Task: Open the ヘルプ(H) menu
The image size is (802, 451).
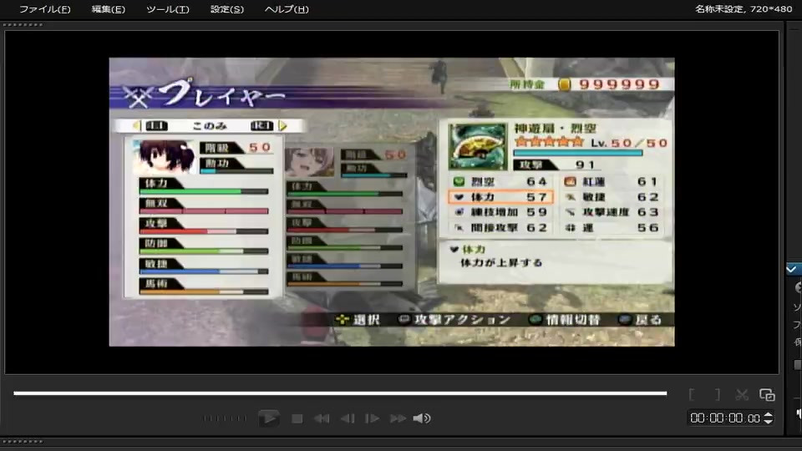Action: tap(287, 9)
